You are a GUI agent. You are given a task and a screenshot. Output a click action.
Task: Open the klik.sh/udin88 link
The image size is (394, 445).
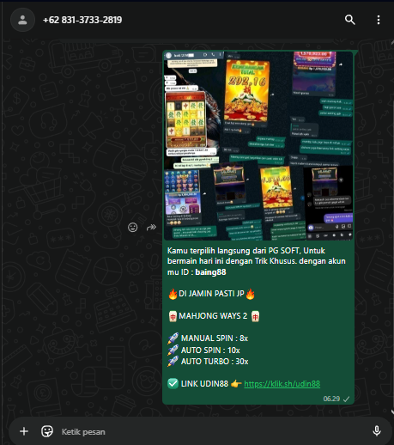[x=282, y=384]
